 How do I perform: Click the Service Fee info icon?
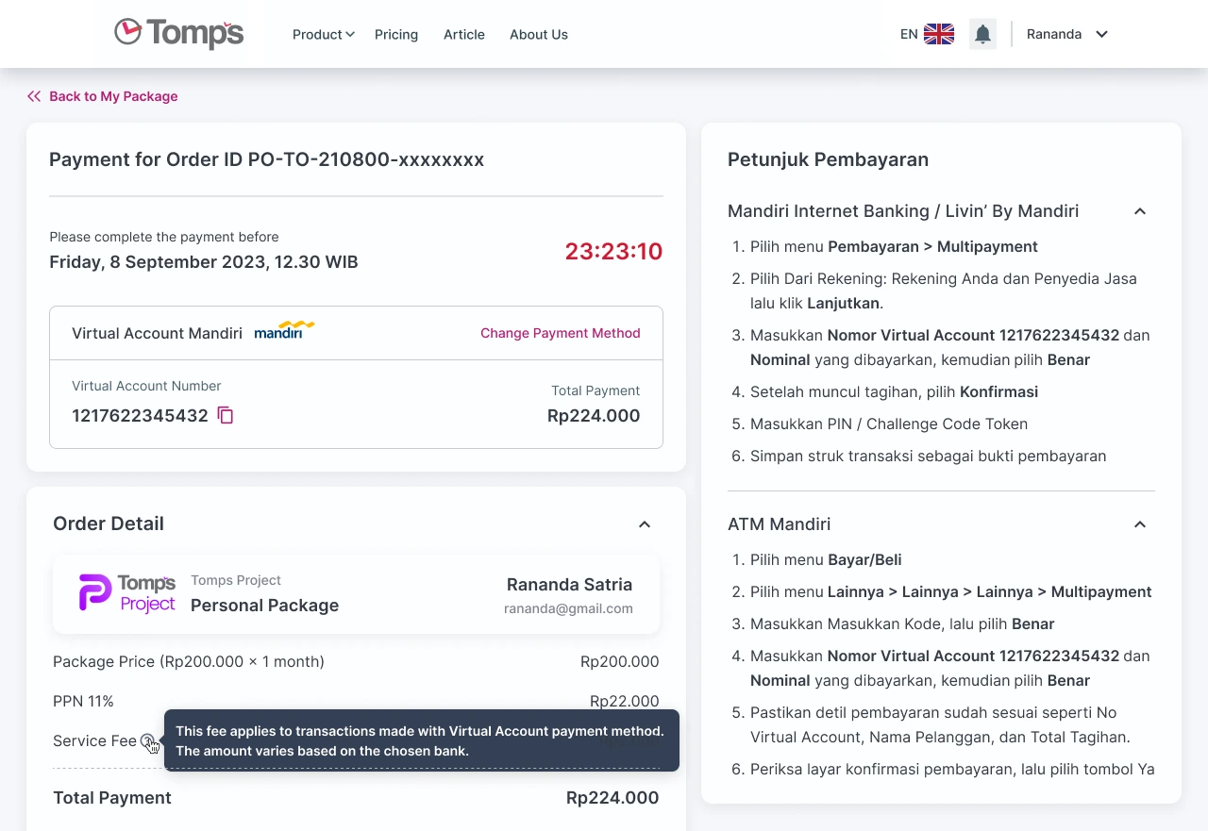point(148,741)
